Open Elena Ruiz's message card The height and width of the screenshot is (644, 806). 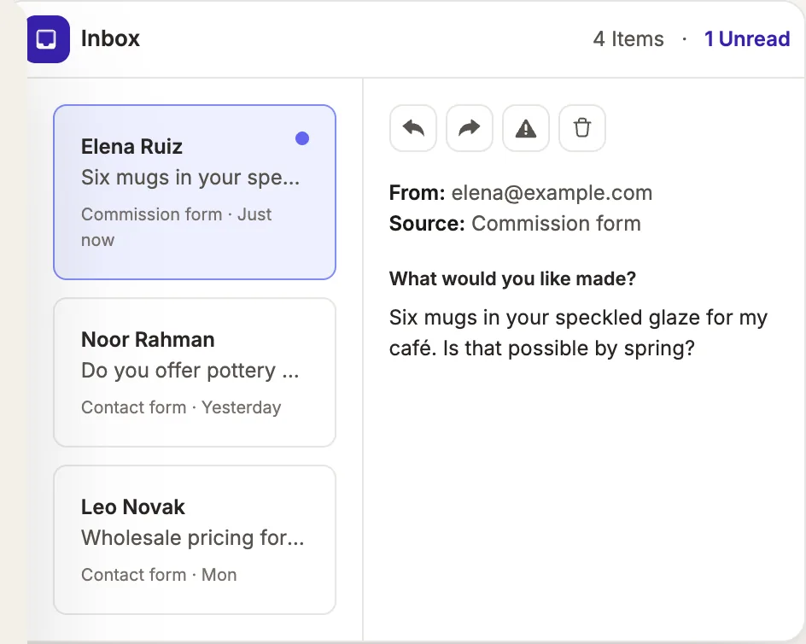point(195,192)
